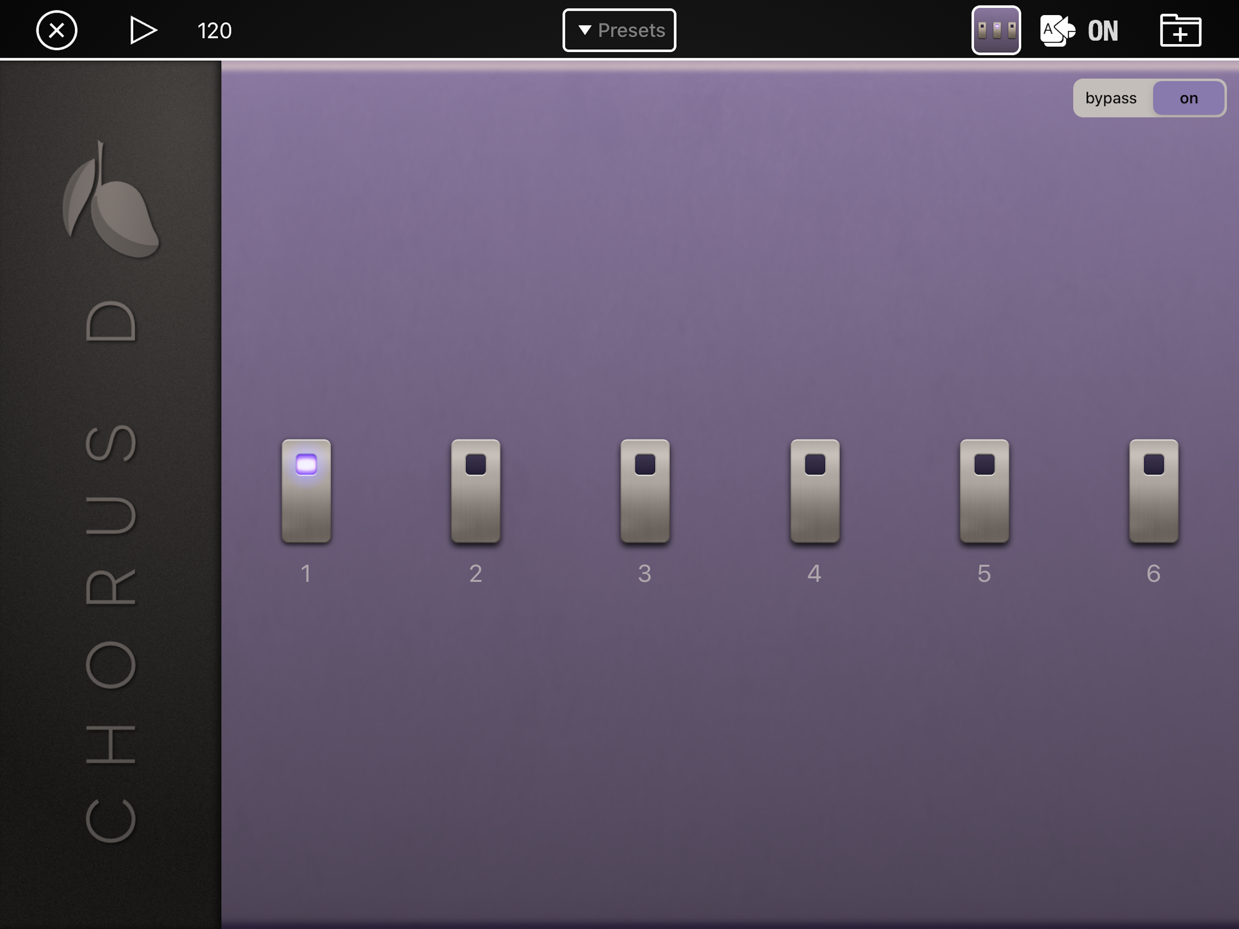Open the add-folder preset icon
This screenshot has height=929, width=1239.
(1180, 30)
